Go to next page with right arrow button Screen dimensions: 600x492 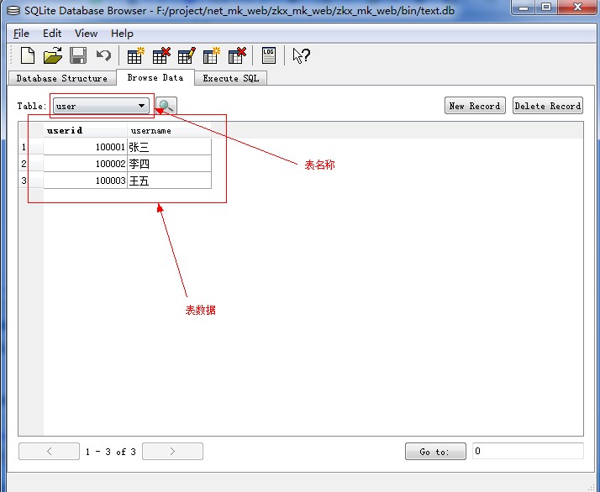click(172, 452)
